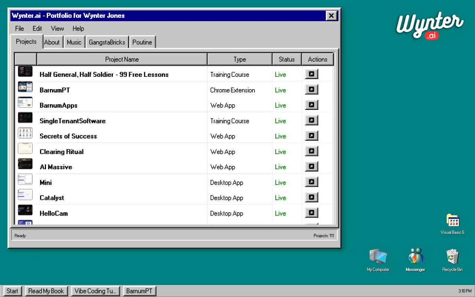Click the 'AI Massive' project name

pyautogui.click(x=56, y=167)
